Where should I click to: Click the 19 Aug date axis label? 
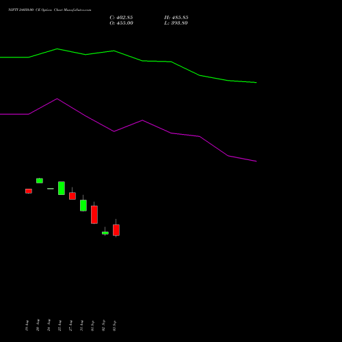(27, 326)
